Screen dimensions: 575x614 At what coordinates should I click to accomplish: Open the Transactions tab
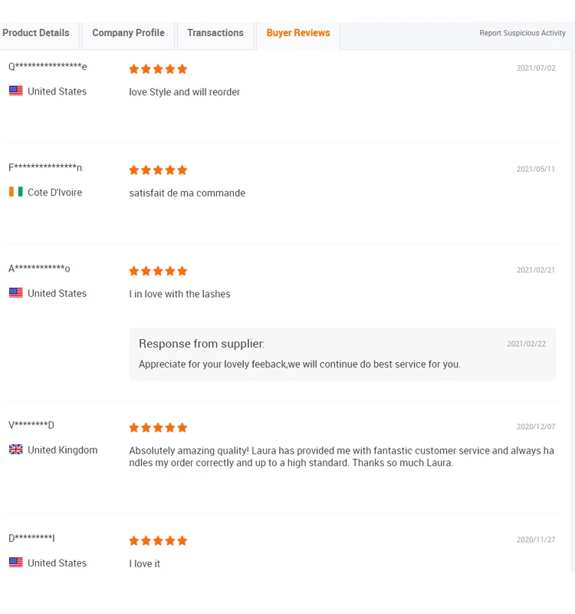click(x=215, y=33)
